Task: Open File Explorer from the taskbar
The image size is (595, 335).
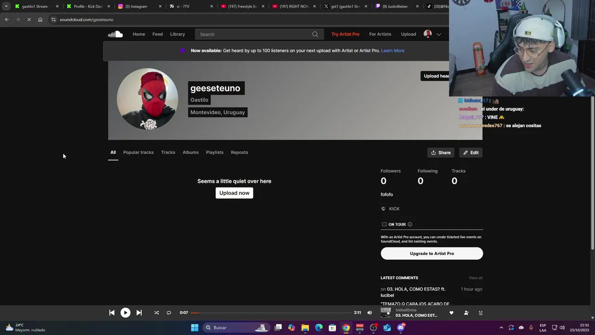Action: tap(305, 328)
